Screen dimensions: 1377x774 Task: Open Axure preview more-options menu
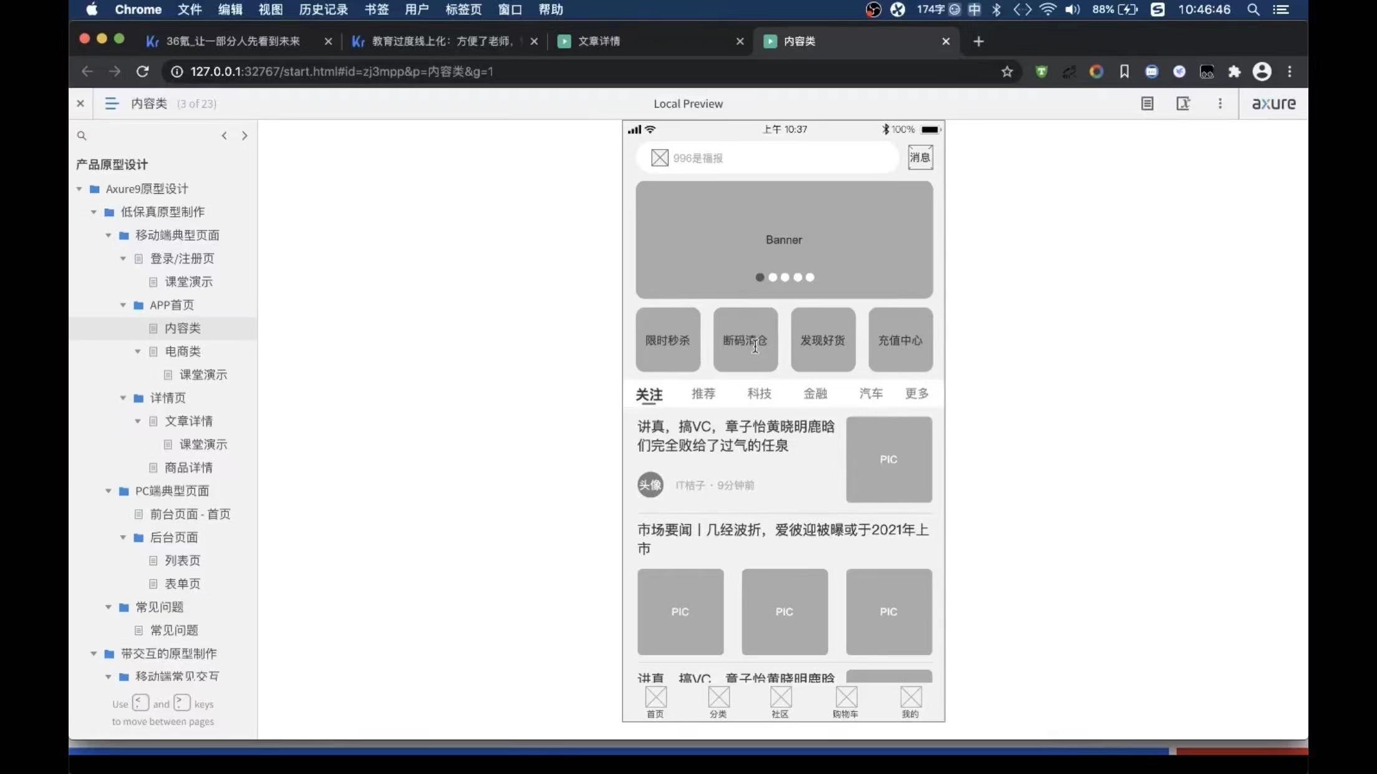pyautogui.click(x=1220, y=103)
